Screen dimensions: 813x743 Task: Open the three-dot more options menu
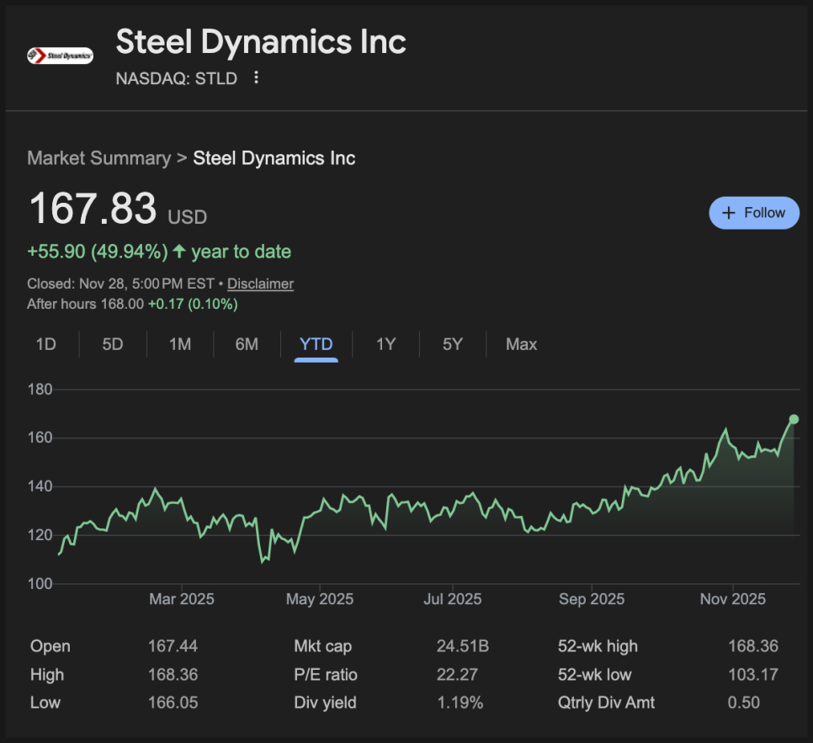tap(257, 78)
